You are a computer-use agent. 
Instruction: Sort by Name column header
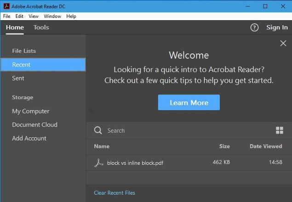coord(102,146)
